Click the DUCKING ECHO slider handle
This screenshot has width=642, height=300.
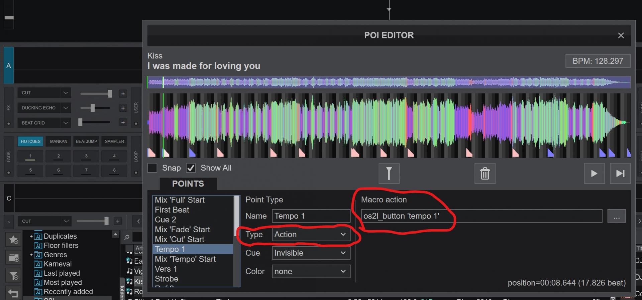click(93, 108)
